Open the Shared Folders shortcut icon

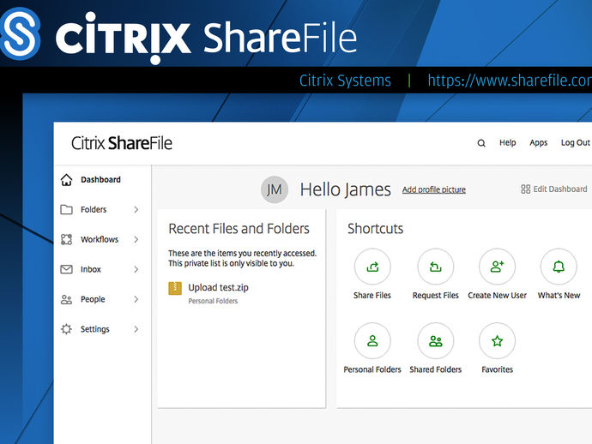click(435, 340)
